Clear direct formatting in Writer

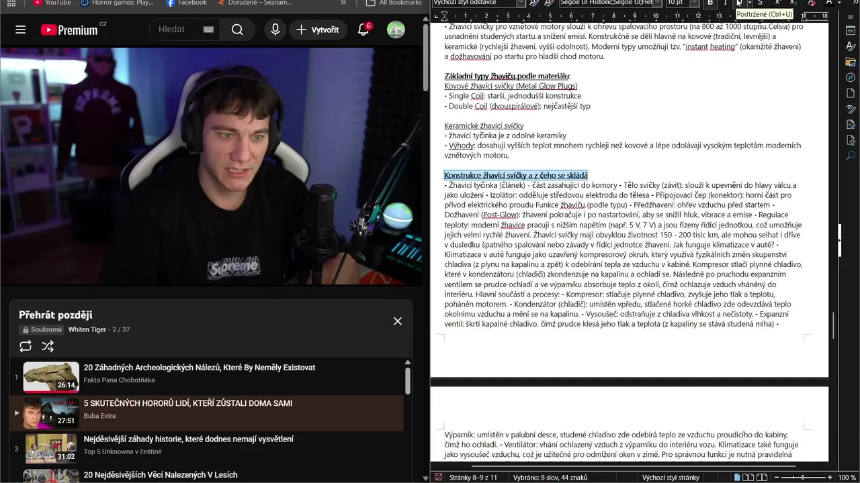(812, 3)
